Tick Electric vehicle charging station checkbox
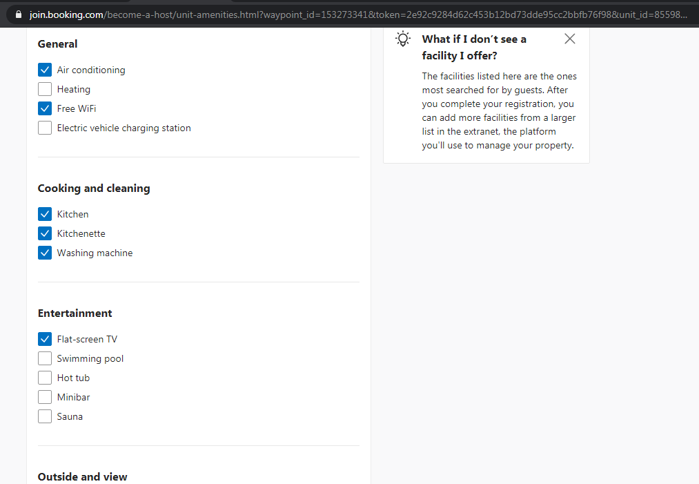This screenshot has height=484, width=699. click(45, 128)
